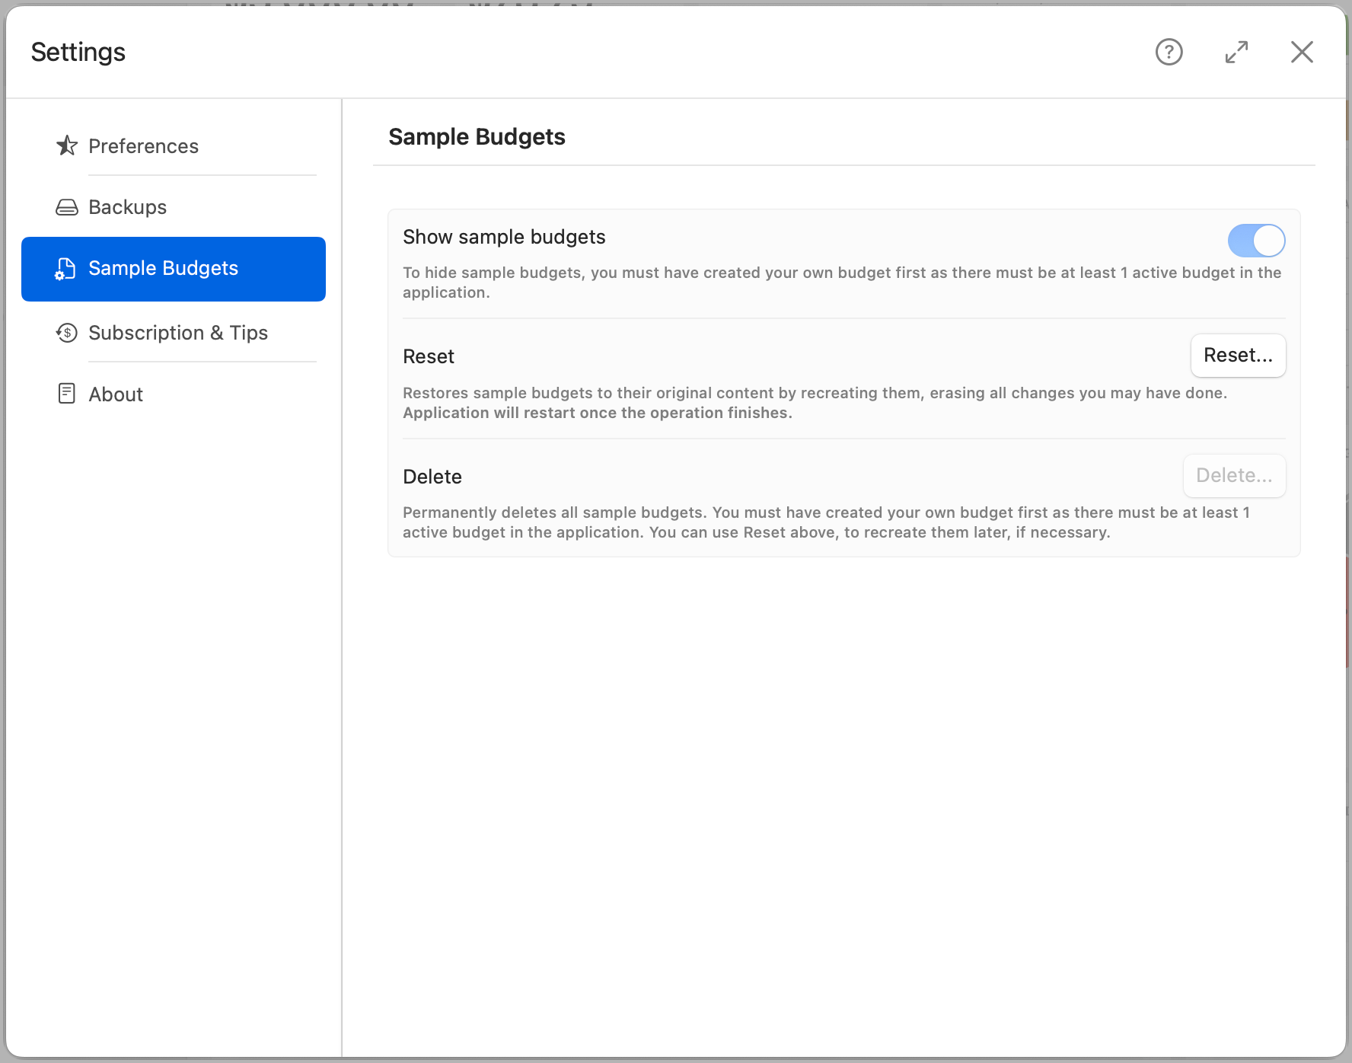Click the Backups drive icon
Viewport: 1352px width, 1063px height.
point(67,207)
